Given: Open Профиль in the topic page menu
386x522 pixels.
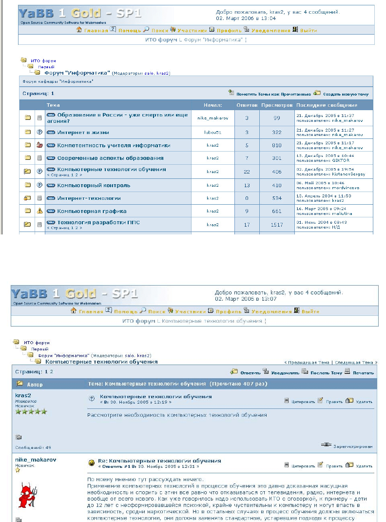Looking at the screenshot, I should click(228, 311).
